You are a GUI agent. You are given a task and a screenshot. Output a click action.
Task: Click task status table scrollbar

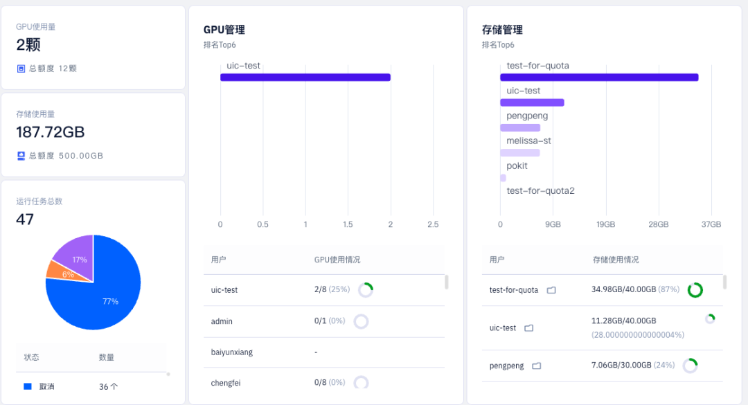(168, 375)
